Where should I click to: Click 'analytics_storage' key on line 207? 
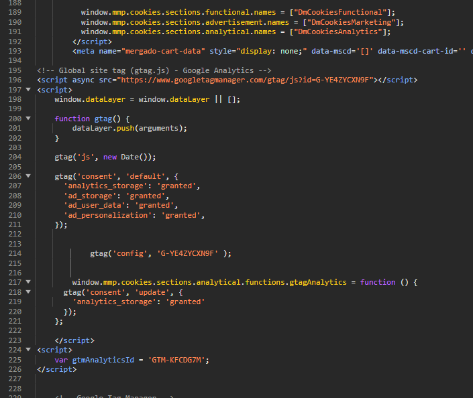(105, 186)
